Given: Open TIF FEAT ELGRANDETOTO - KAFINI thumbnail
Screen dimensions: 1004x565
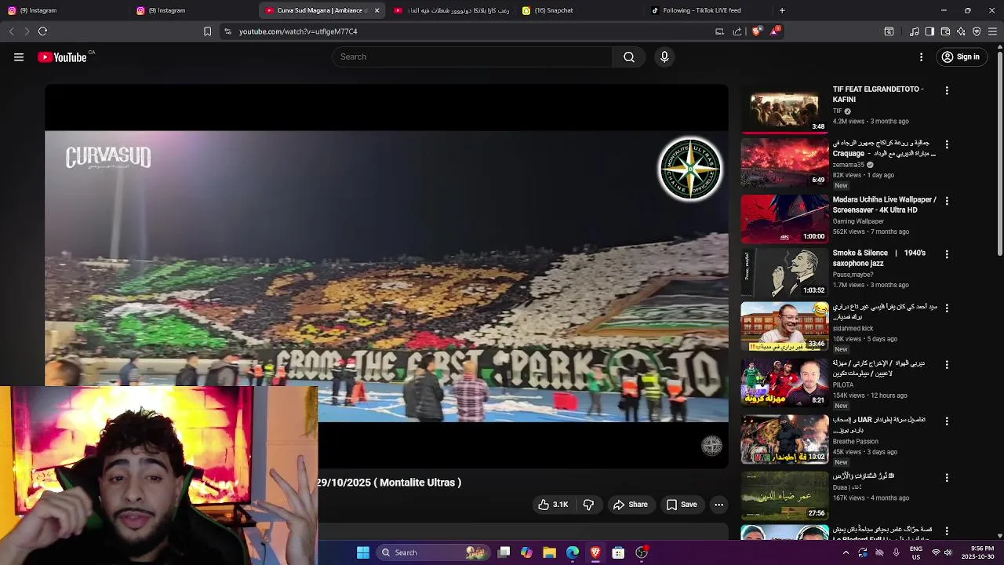Looking at the screenshot, I should 784,109.
